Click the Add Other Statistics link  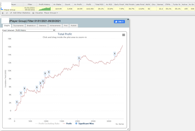(21, 13)
